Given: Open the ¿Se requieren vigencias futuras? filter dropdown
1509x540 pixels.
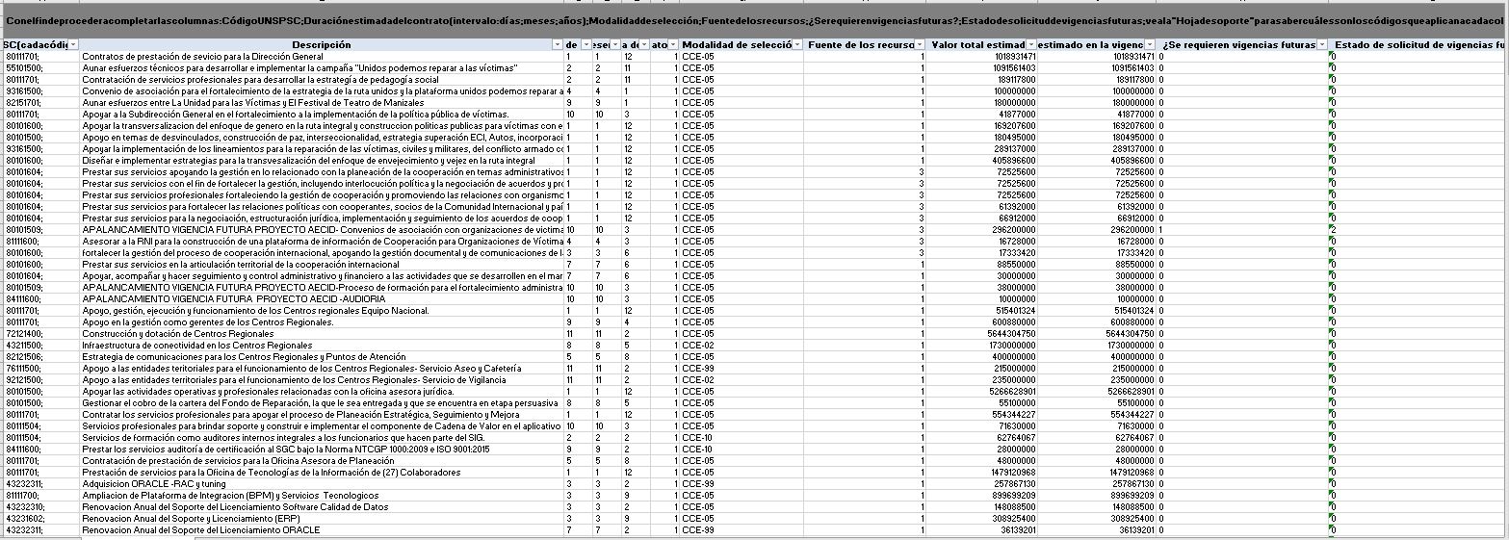Looking at the screenshot, I should 1321,45.
